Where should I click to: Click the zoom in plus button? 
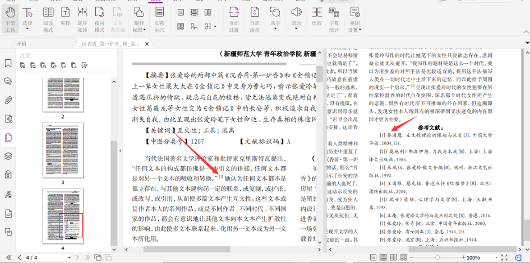pos(463,257)
